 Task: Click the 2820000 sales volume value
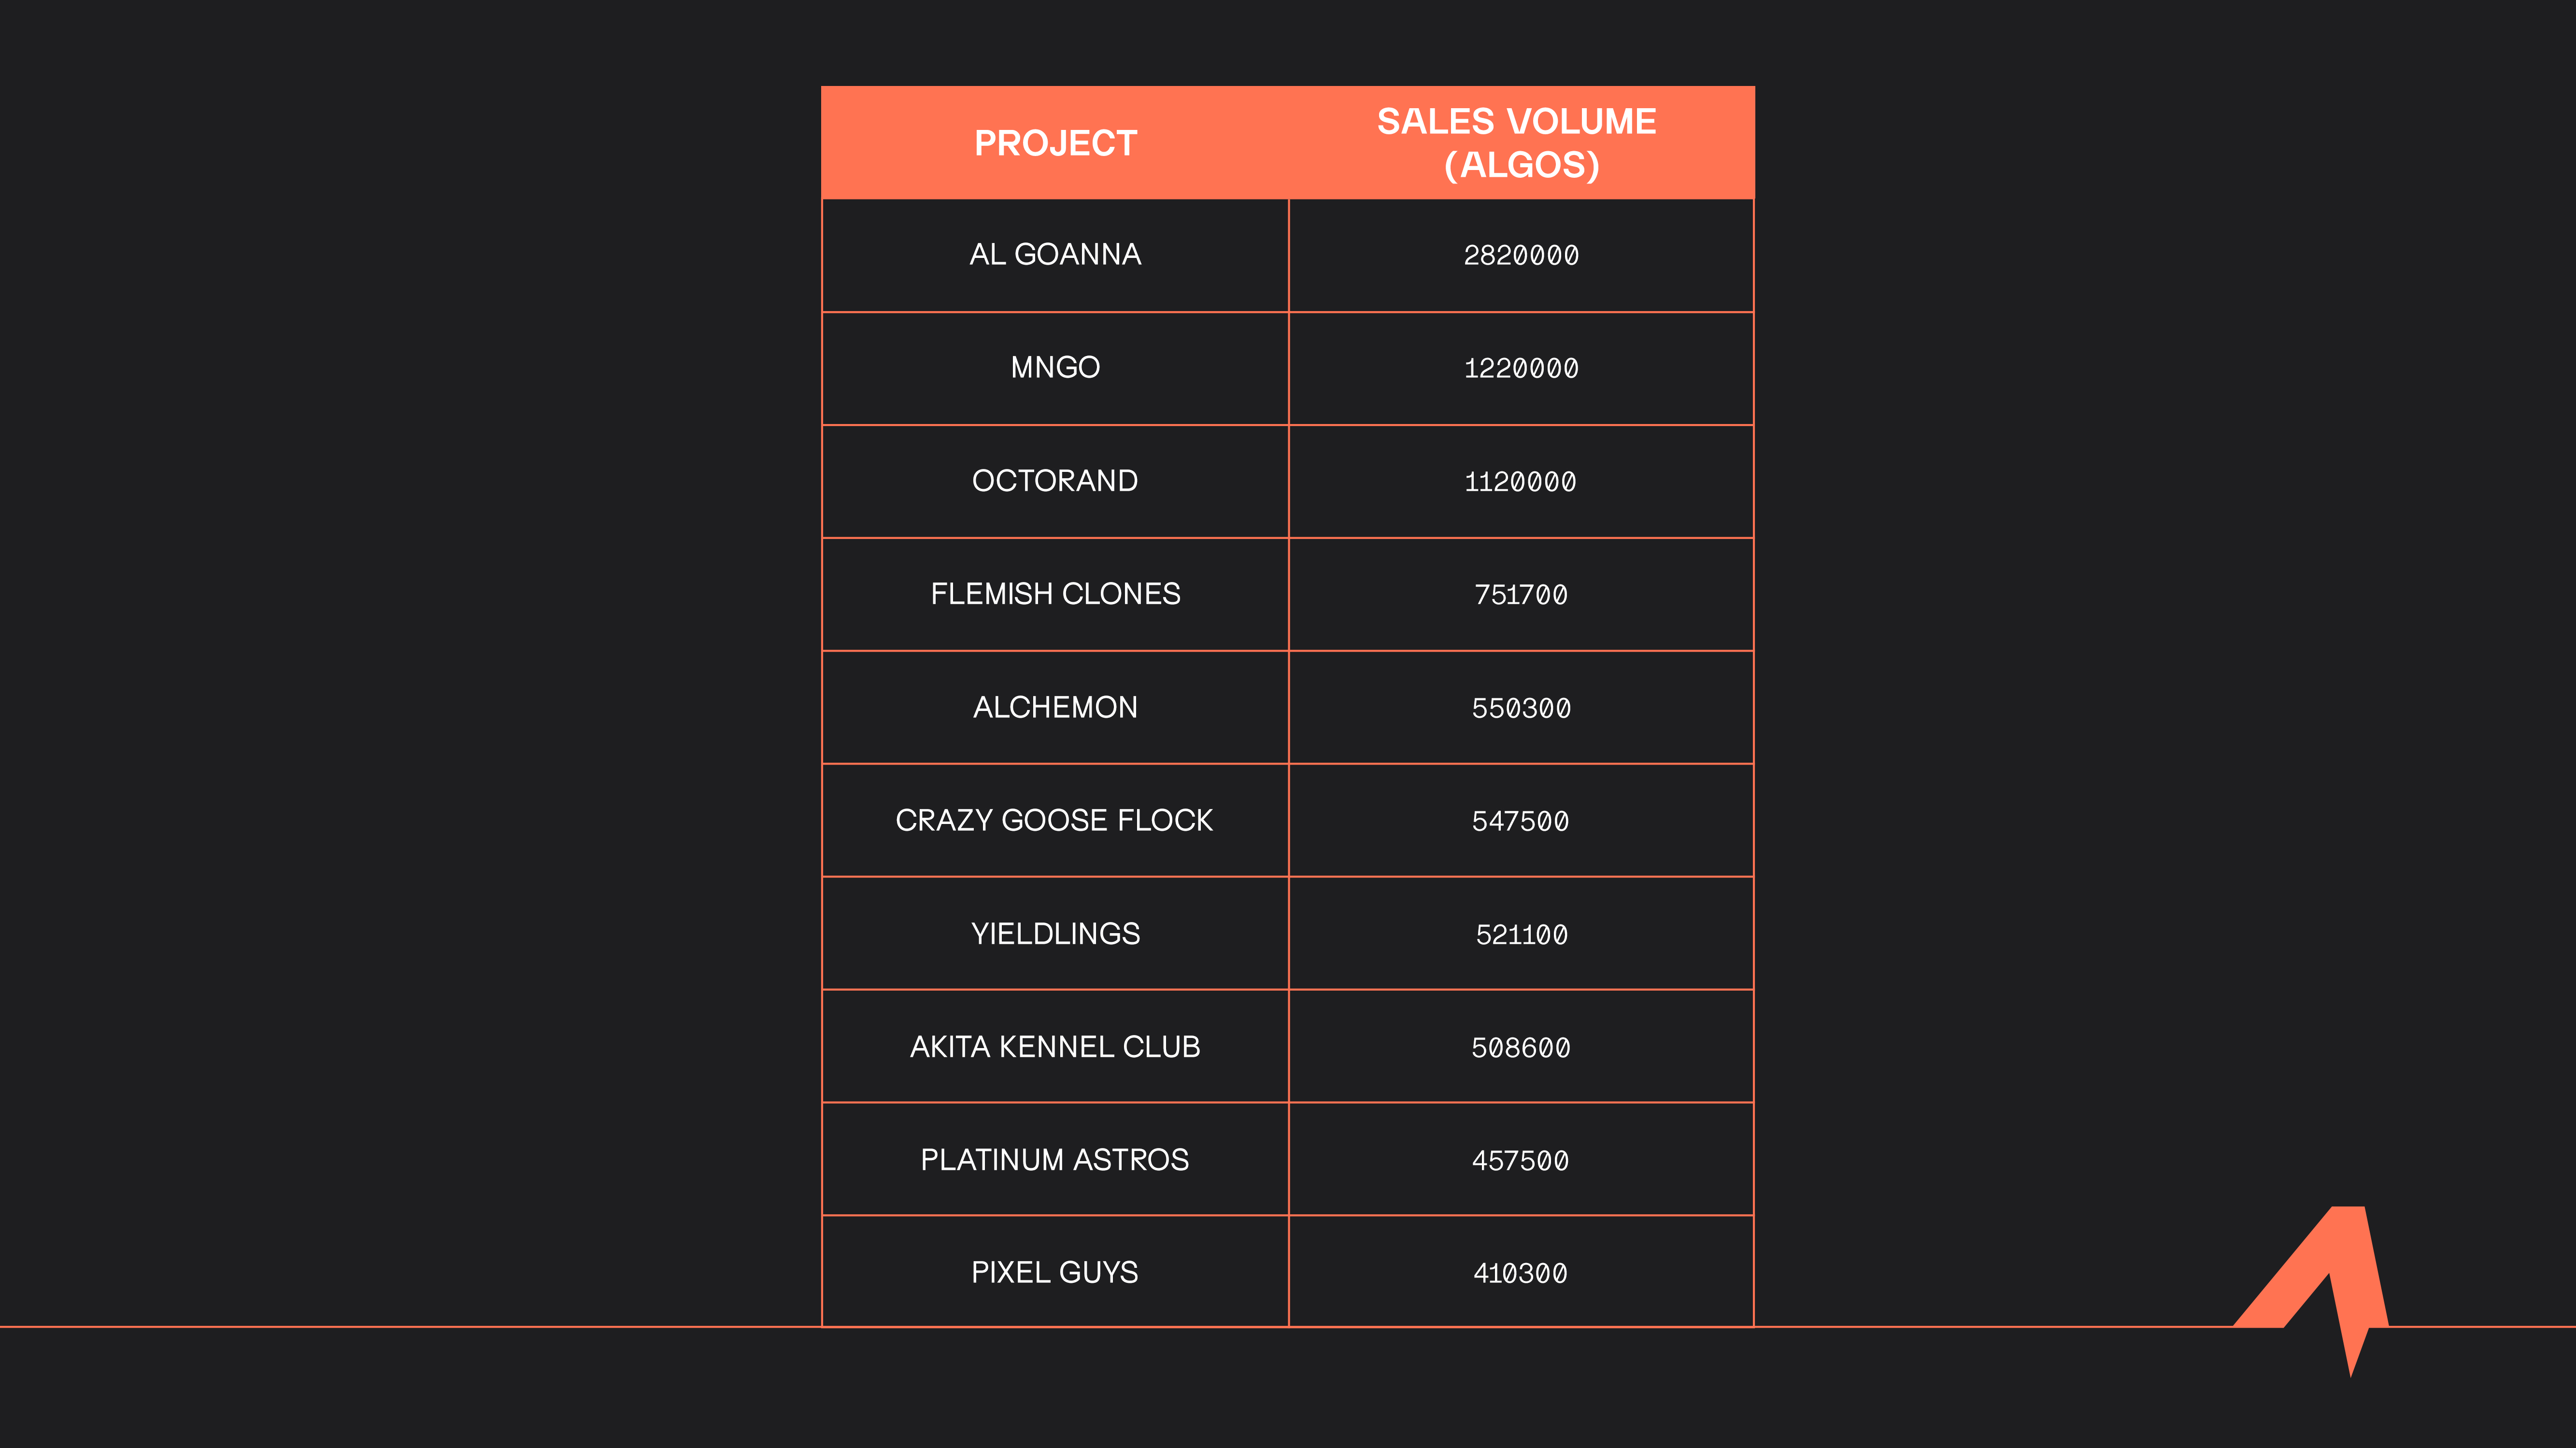click(1521, 256)
